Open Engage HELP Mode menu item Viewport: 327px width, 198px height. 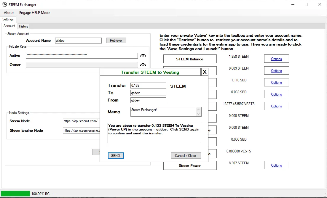[35, 13]
